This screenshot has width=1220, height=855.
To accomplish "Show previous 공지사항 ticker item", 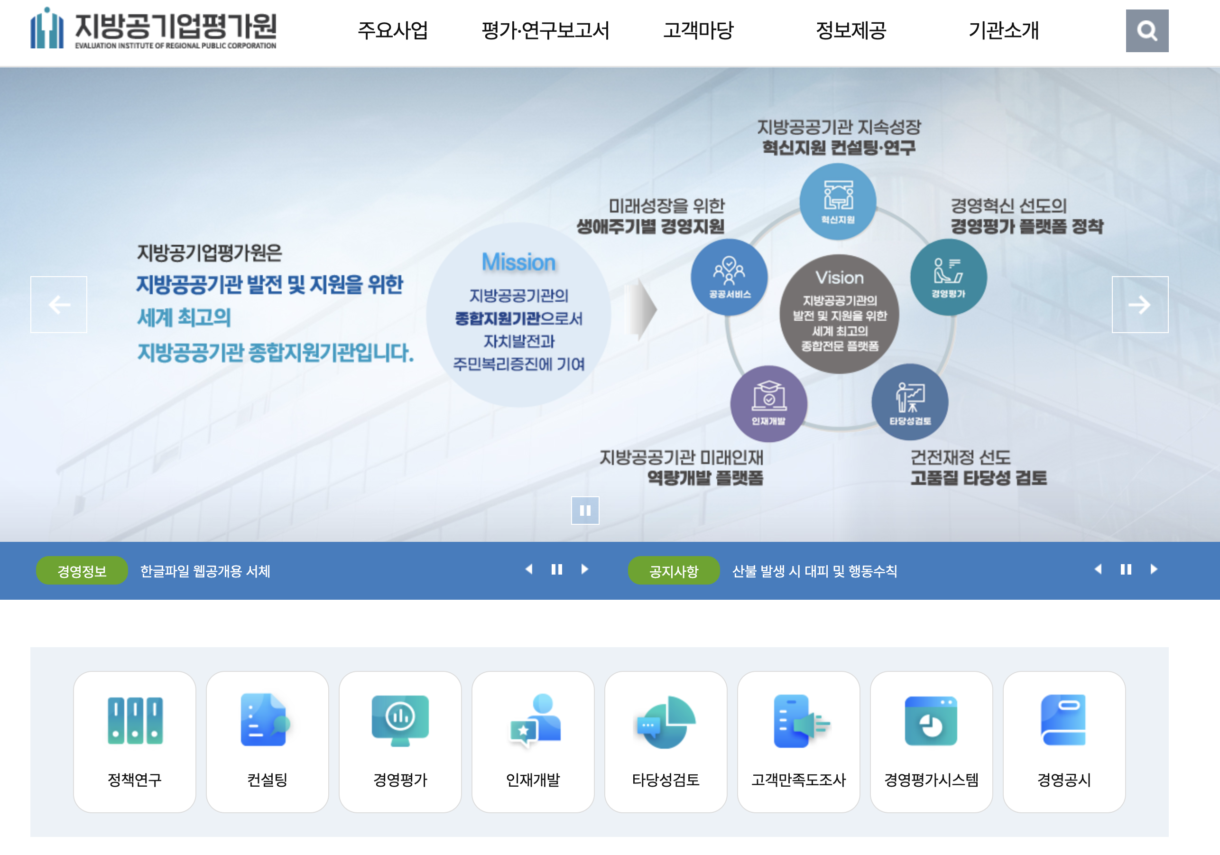I will pyautogui.click(x=1098, y=569).
